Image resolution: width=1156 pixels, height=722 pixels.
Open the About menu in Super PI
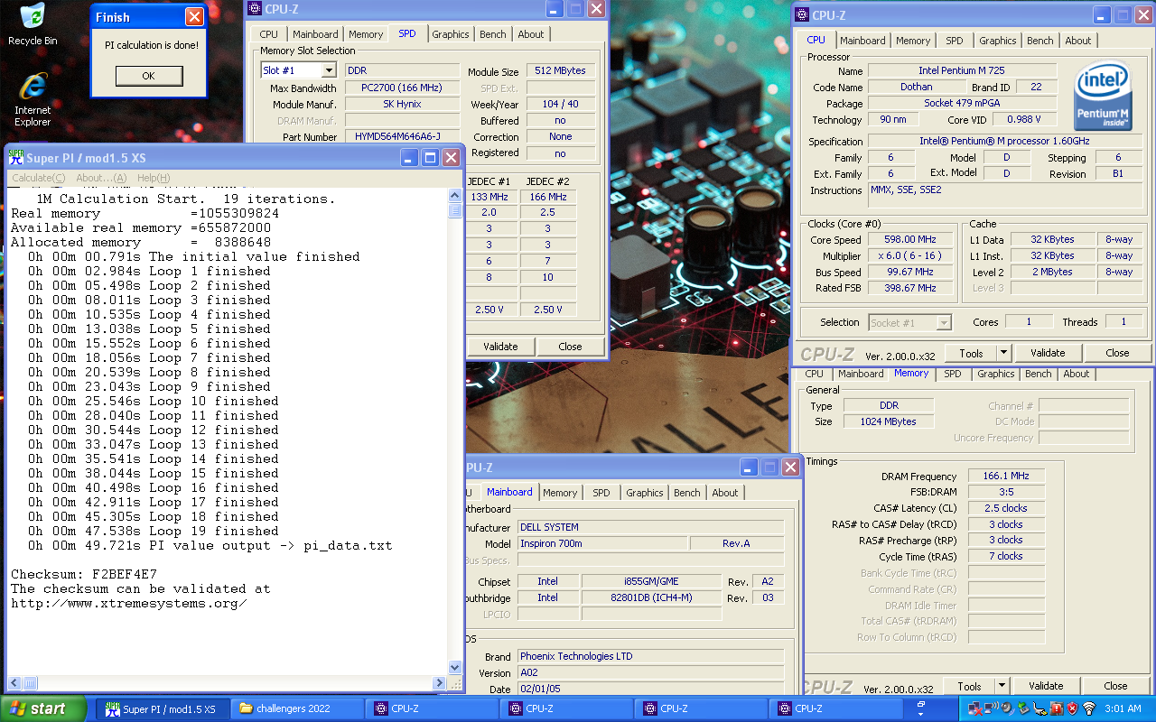click(101, 178)
